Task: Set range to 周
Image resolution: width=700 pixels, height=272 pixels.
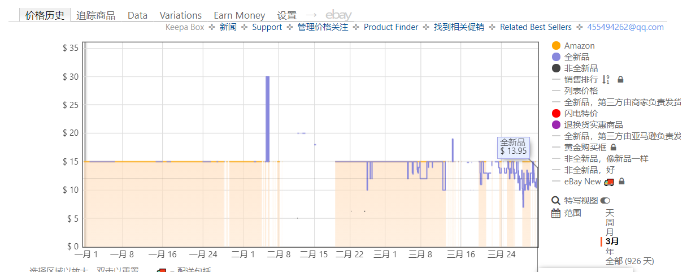Action: coord(610,223)
